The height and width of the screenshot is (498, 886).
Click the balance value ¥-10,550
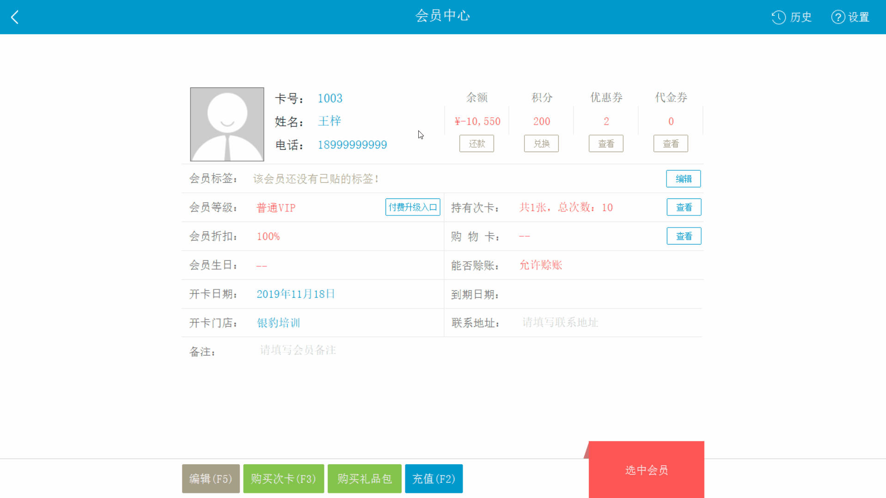coord(477,122)
